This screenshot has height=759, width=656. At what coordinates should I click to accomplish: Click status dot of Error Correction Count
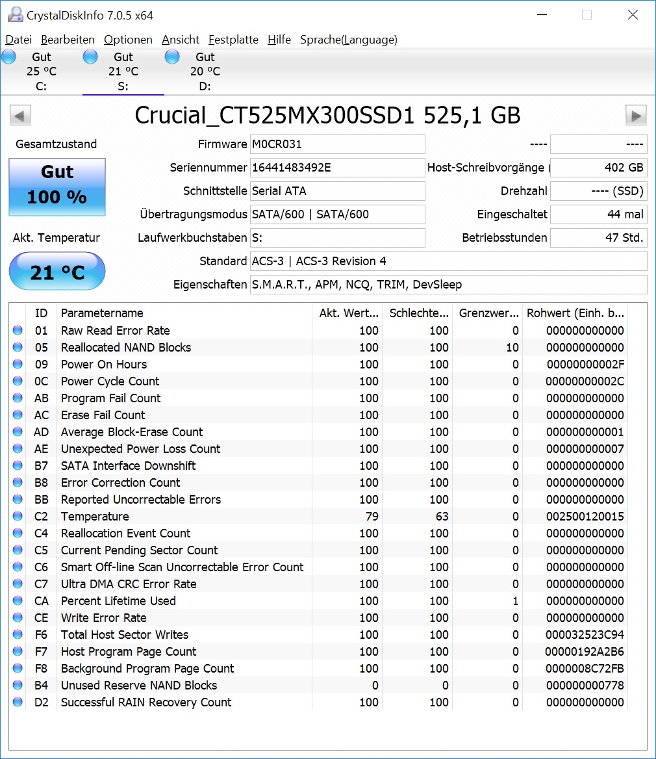pos(18,482)
